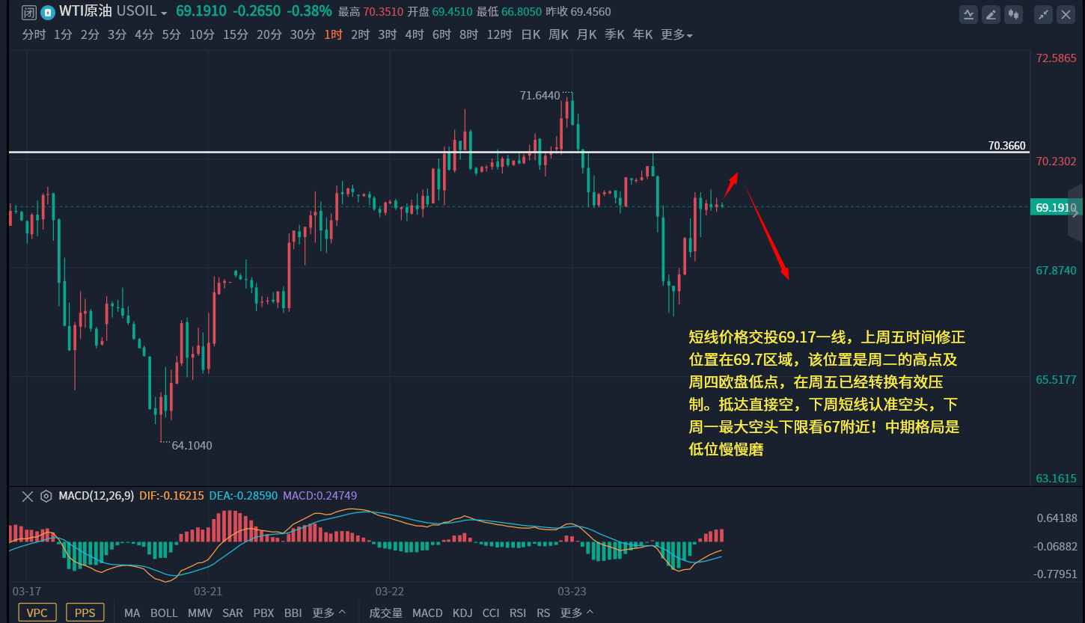1085x623 pixels.
Task: Select the 15分 timeframe tab
Action: pos(235,34)
